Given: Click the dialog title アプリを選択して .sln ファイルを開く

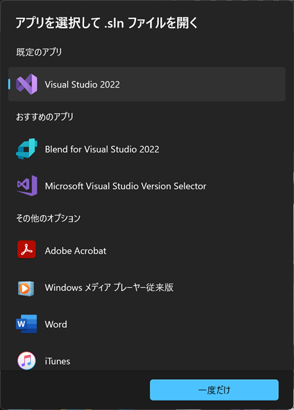Looking at the screenshot, I should pos(106,23).
